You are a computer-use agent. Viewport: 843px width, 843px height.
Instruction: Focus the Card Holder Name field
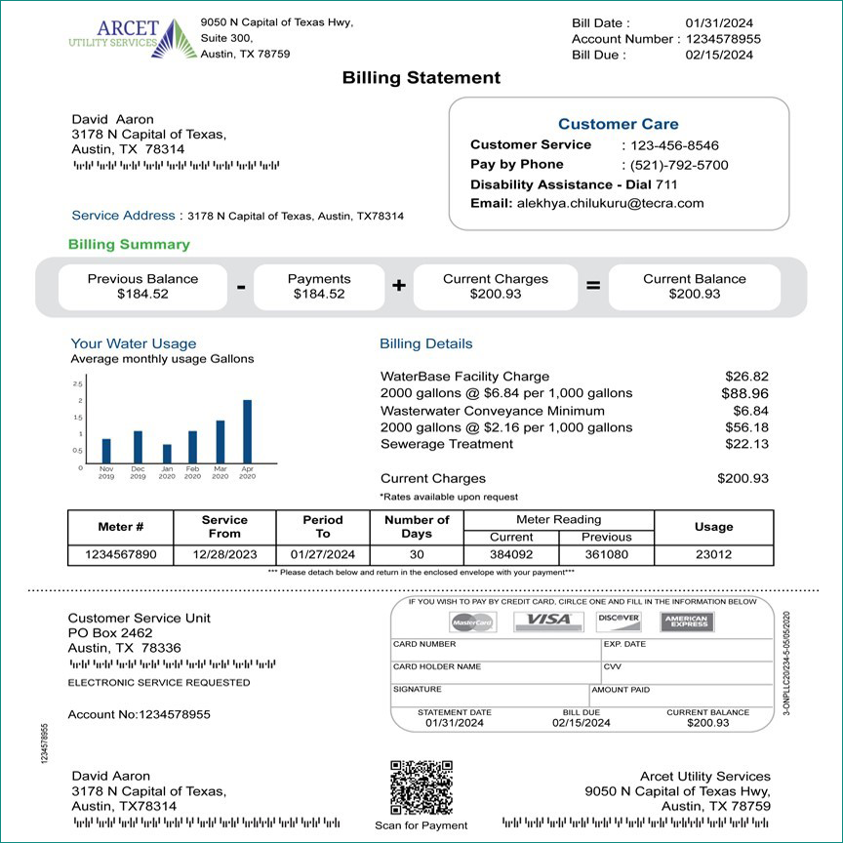tap(496, 672)
